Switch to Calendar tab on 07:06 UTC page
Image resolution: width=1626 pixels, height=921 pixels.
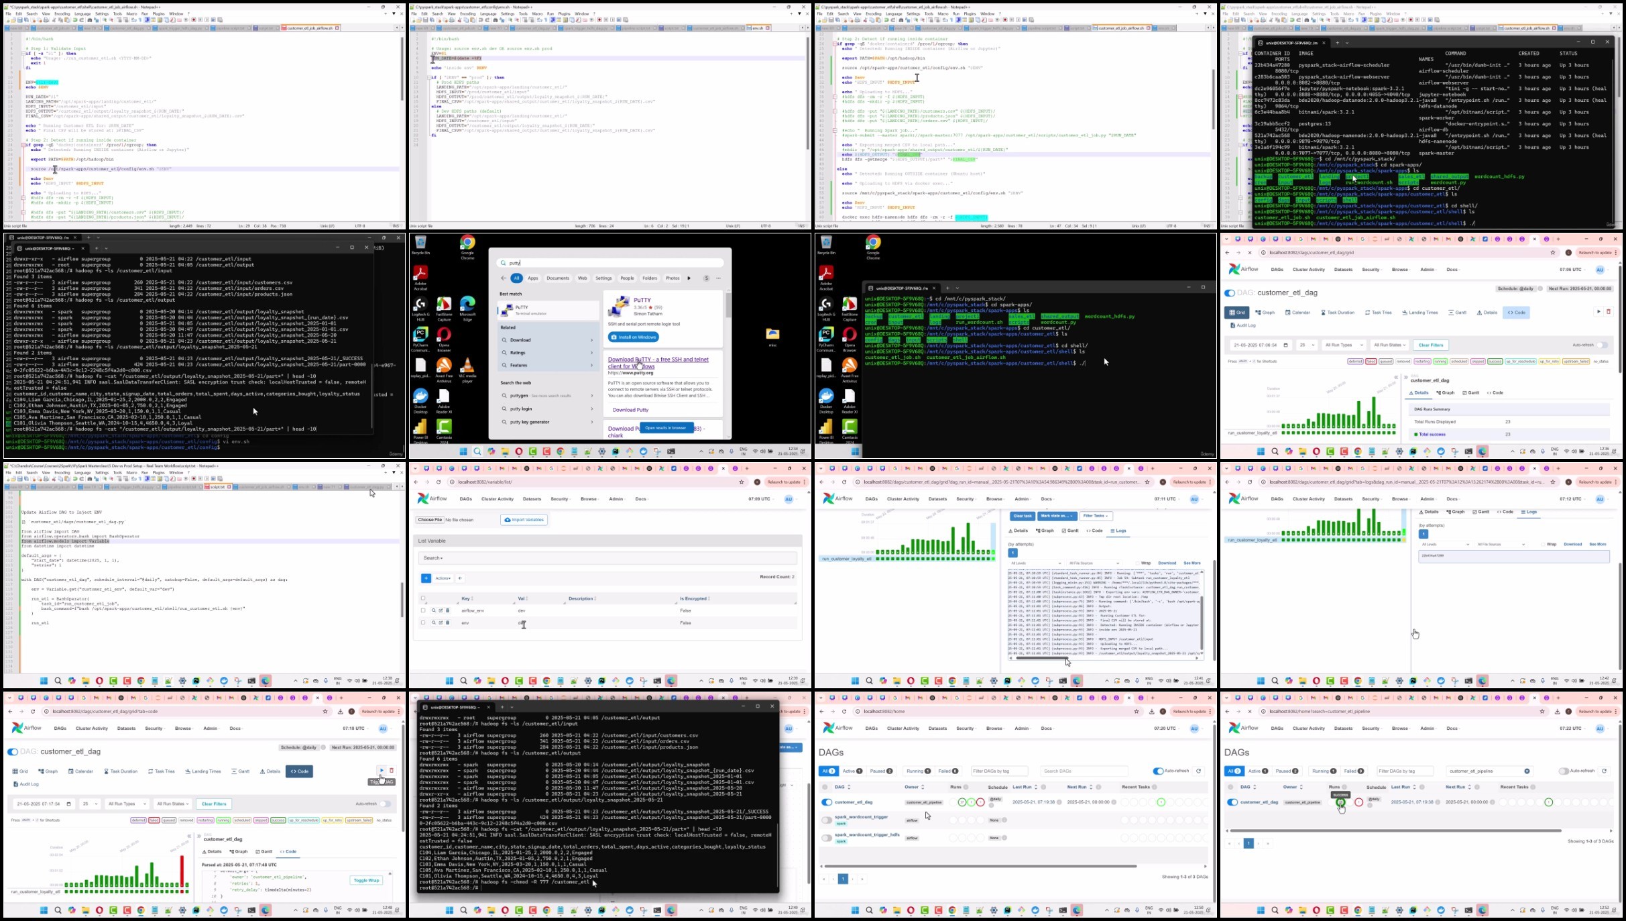click(x=1297, y=313)
